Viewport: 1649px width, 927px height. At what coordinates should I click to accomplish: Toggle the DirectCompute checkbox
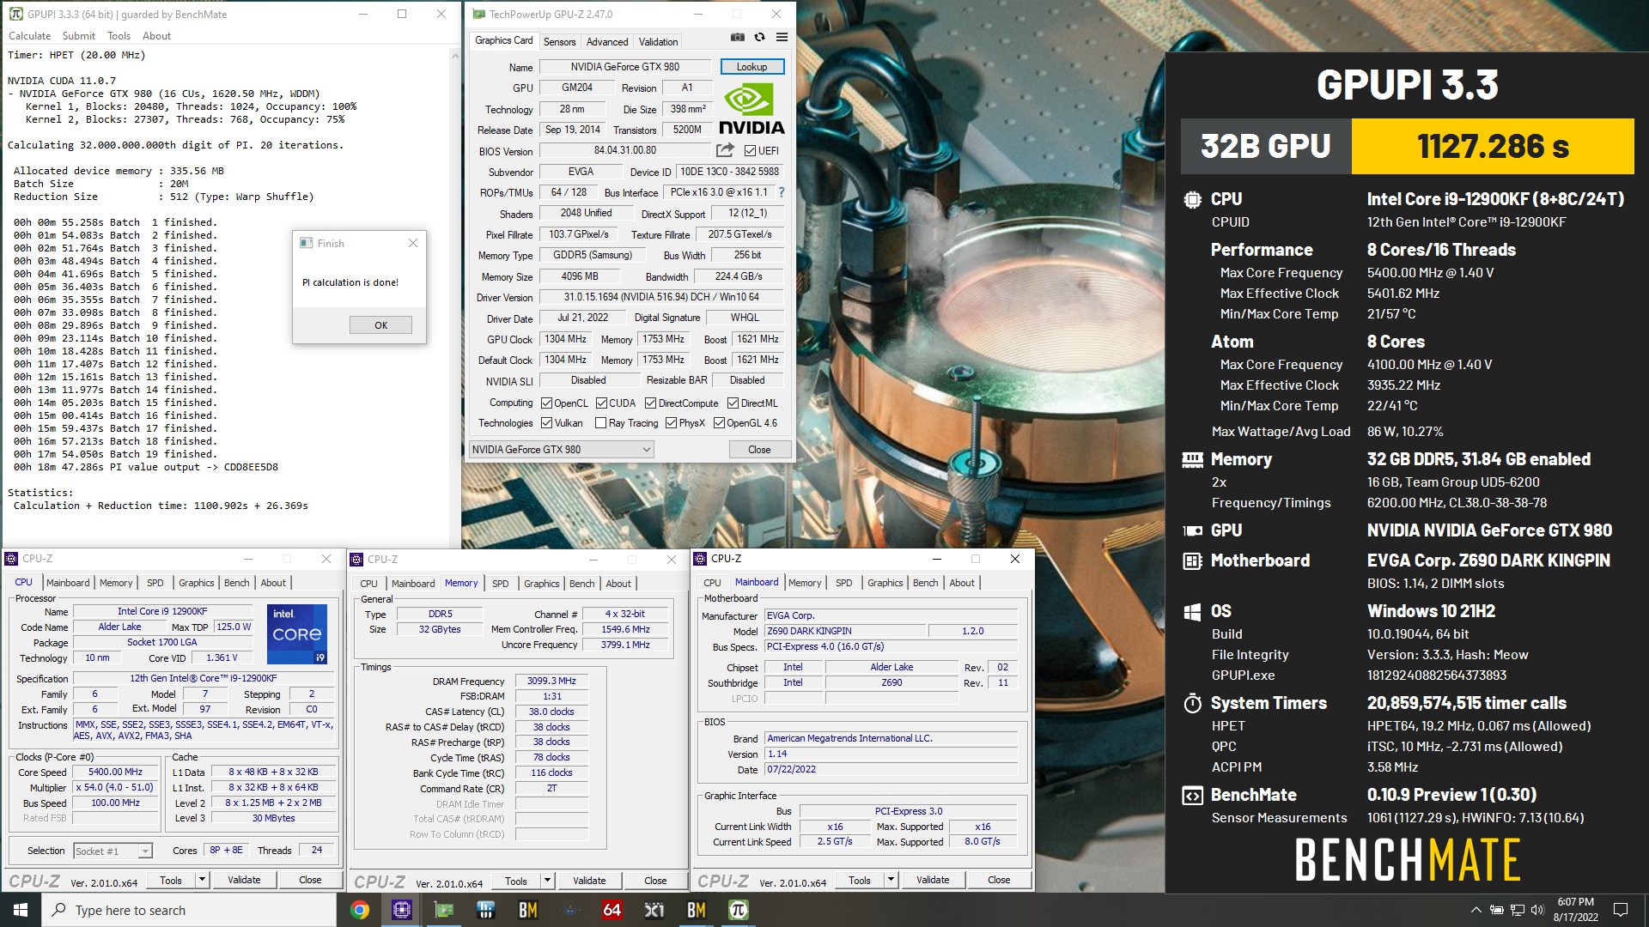tap(650, 403)
